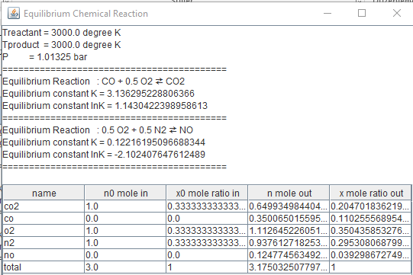Click no x mole ratio out 0.0392

click(x=371, y=254)
